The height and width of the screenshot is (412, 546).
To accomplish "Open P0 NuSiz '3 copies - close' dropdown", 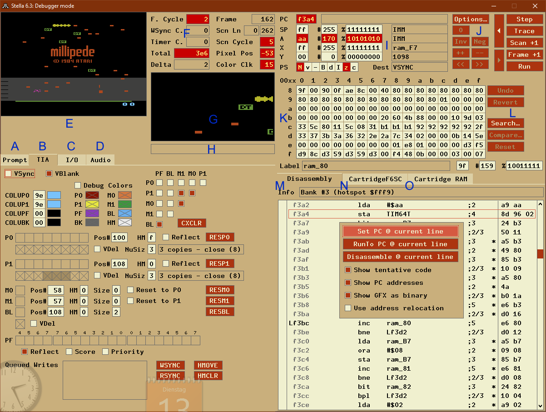I will pyautogui.click(x=201, y=249).
